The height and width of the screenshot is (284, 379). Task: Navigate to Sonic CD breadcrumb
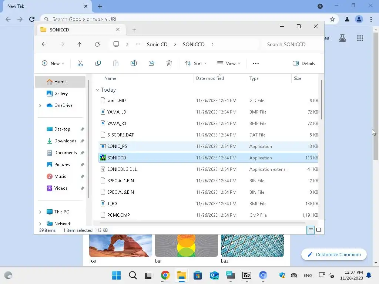tap(157, 44)
